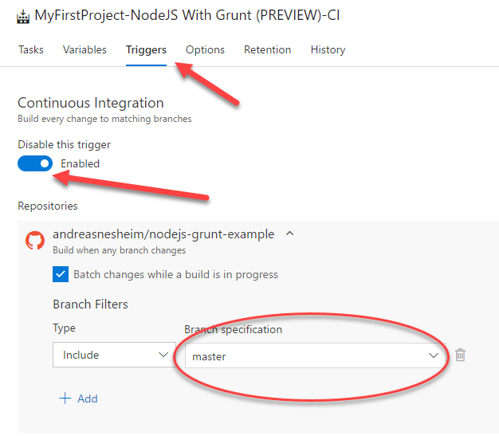
Task: Click the andreasnesheim/nodejs-grunt-example repository name
Action: click(163, 234)
